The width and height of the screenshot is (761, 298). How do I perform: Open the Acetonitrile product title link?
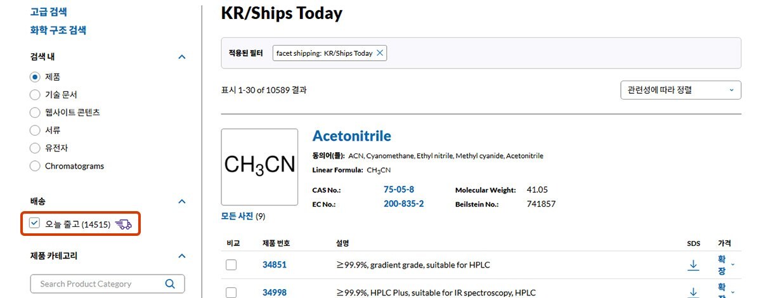(x=352, y=136)
